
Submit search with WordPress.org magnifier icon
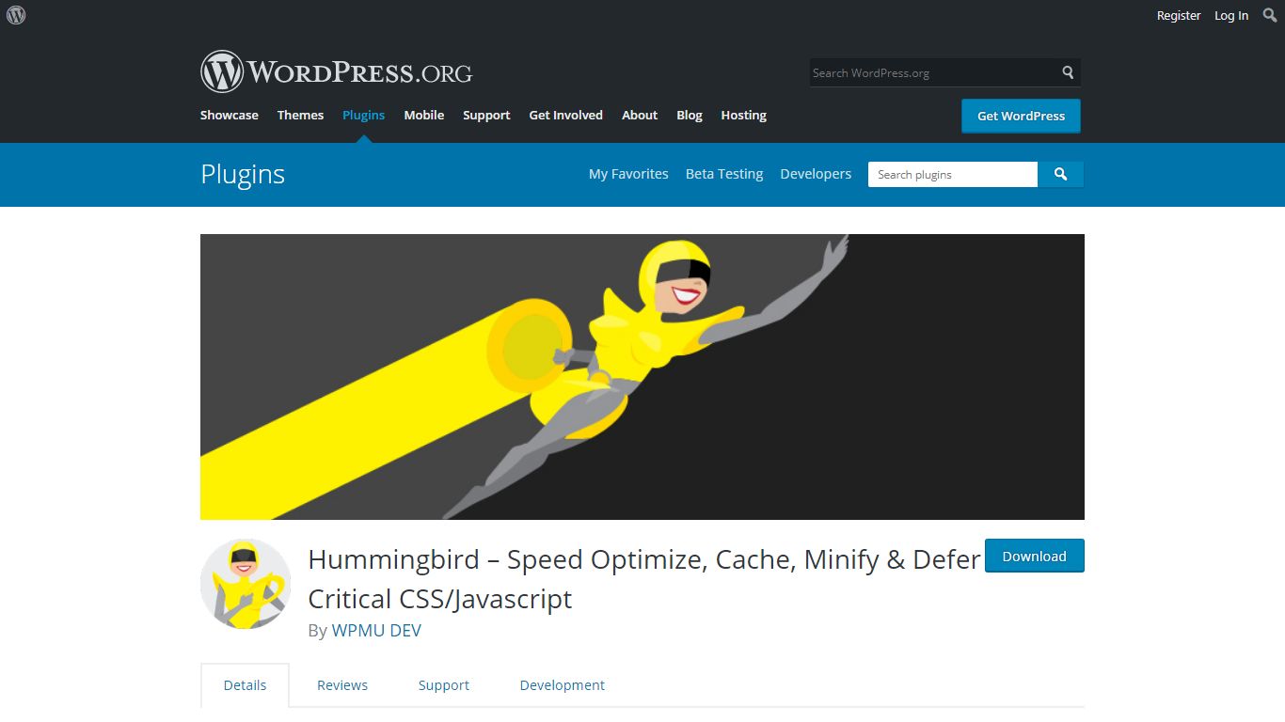(1068, 72)
